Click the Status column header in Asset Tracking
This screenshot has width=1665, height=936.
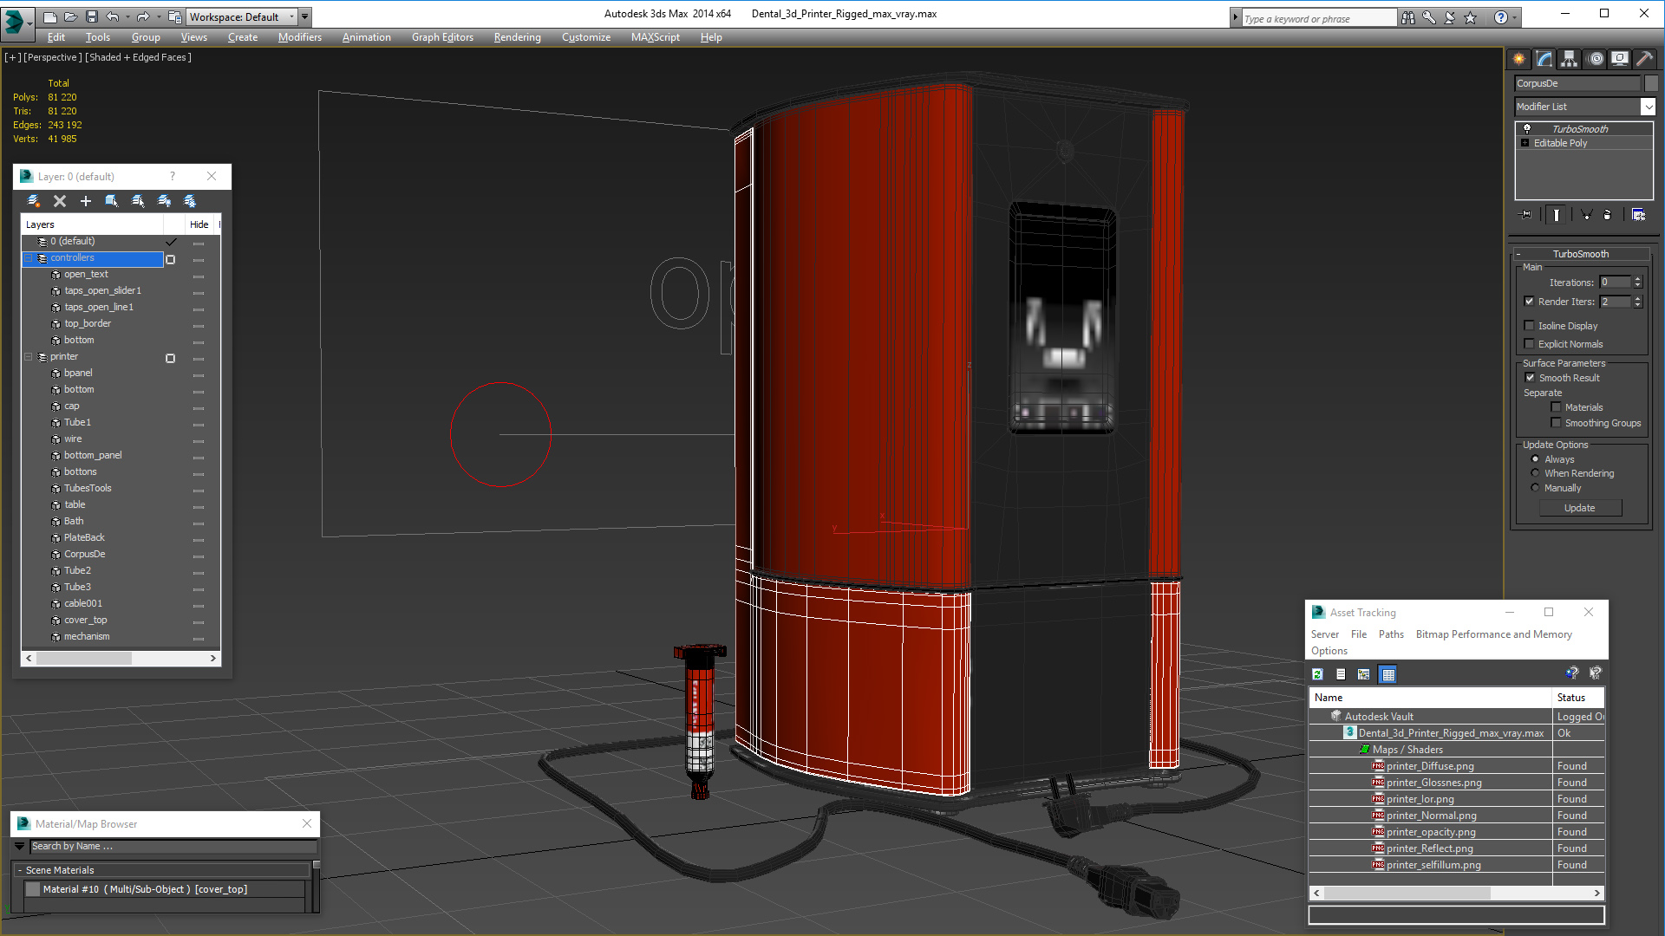[1578, 698]
